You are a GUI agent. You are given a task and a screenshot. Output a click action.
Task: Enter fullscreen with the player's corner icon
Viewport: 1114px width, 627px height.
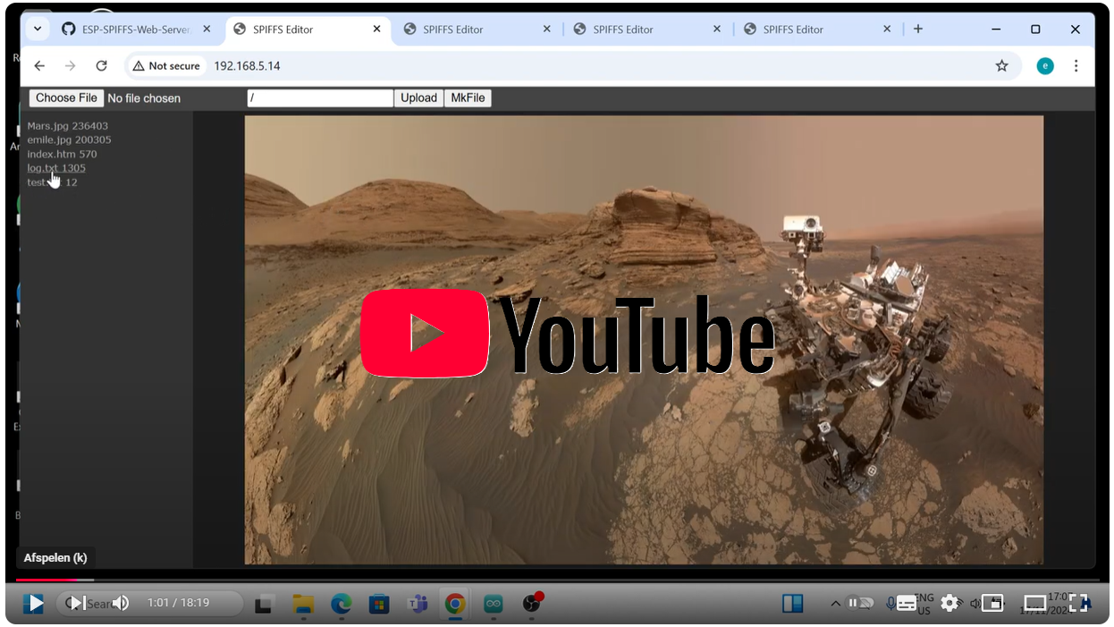pyautogui.click(x=1079, y=604)
